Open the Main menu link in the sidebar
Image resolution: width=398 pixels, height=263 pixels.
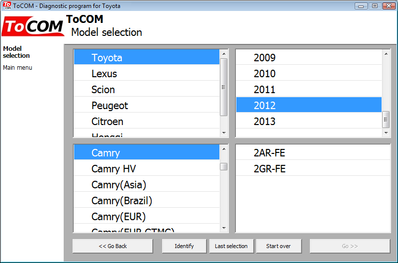pos(17,68)
